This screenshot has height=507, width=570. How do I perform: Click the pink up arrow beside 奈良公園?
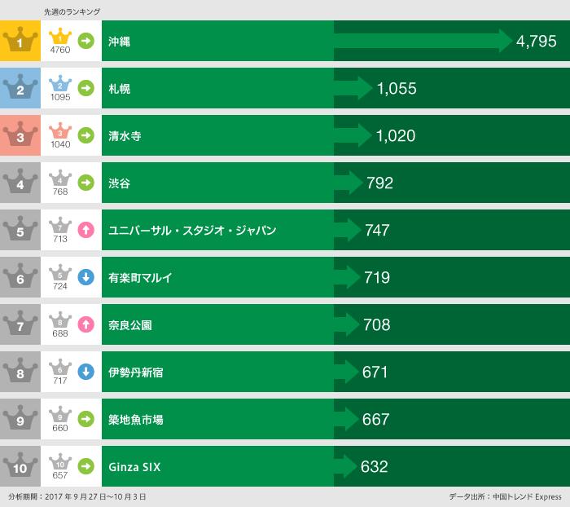85,324
